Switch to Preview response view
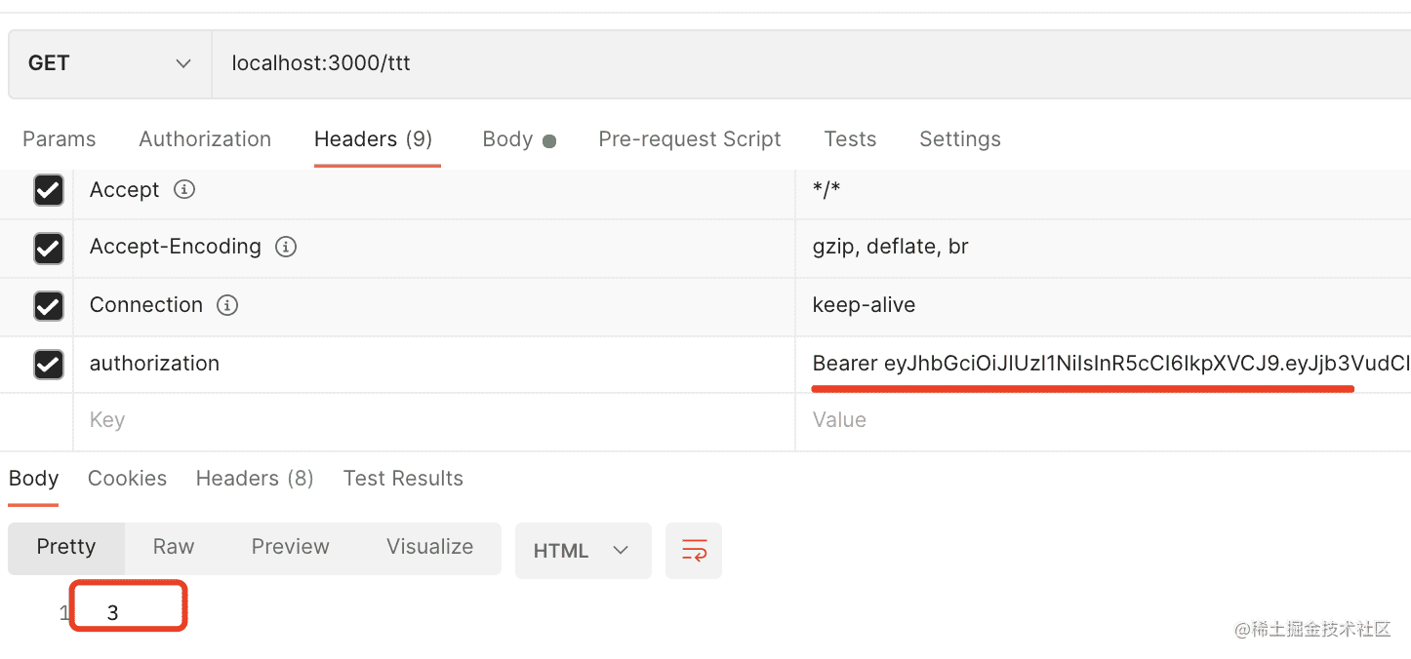The height and width of the screenshot is (659, 1411). coord(290,547)
